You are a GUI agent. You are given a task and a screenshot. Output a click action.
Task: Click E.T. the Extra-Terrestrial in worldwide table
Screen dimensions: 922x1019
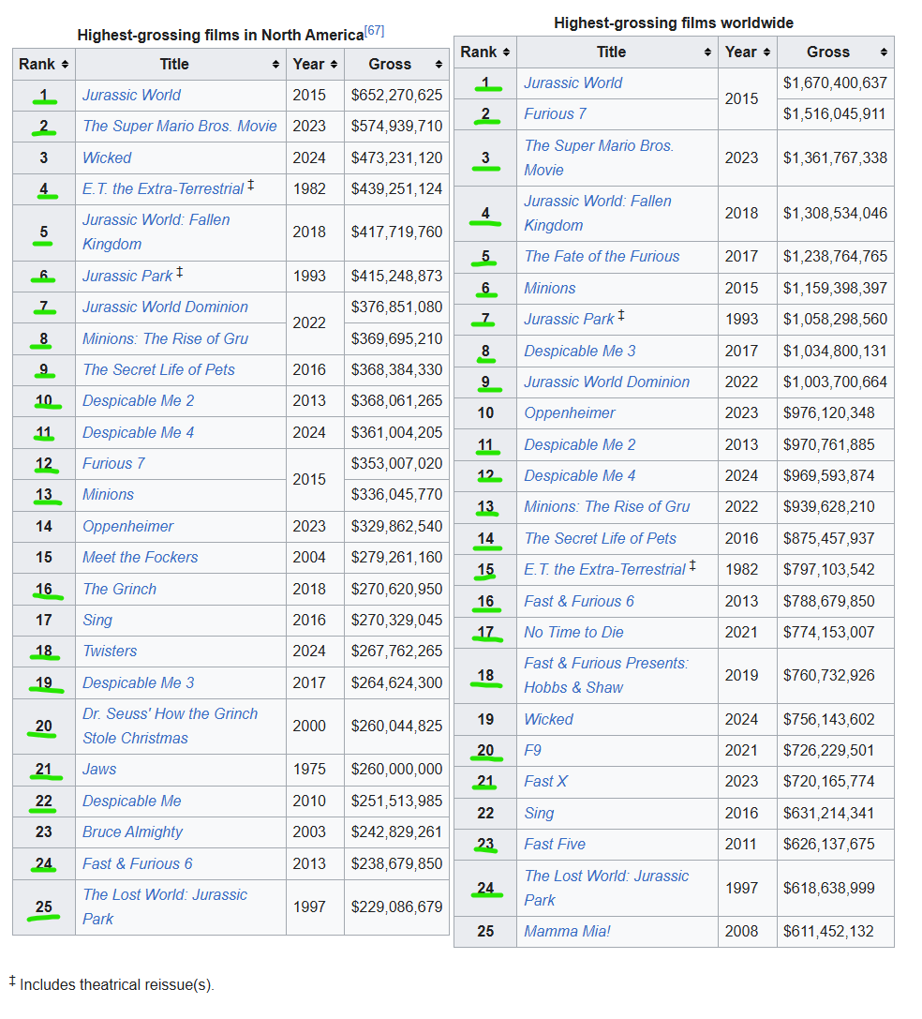pos(605,570)
